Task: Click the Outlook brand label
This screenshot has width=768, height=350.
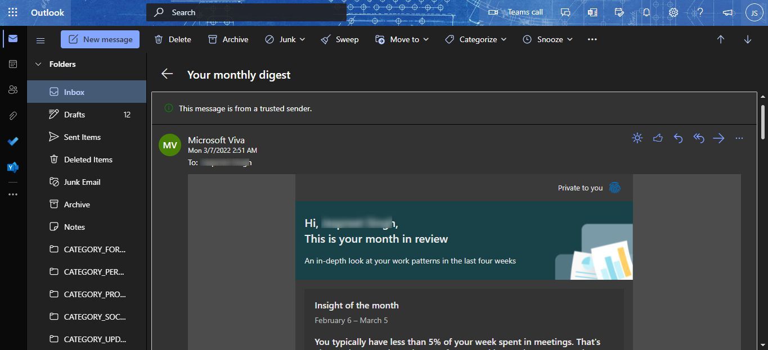Action: pos(47,12)
